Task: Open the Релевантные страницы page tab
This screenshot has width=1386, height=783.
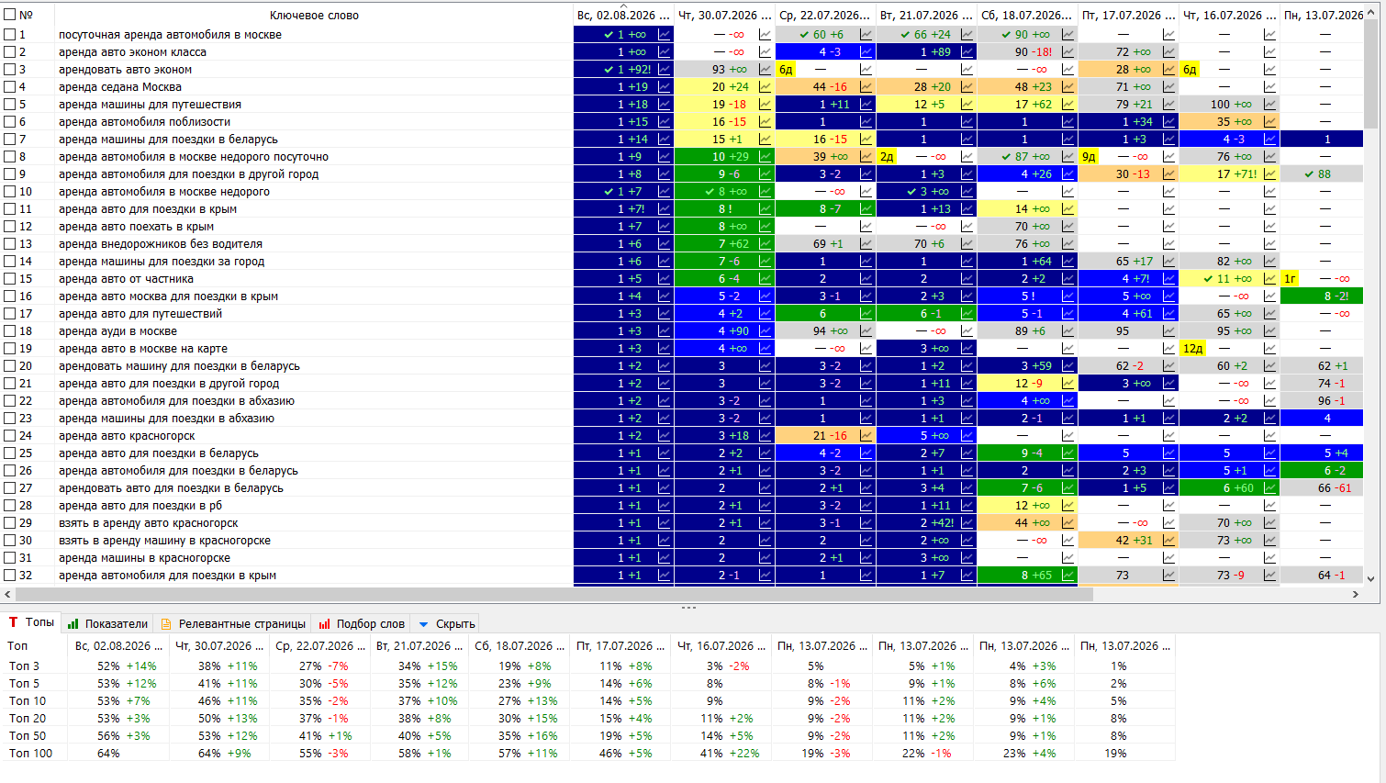Action: pyautogui.click(x=232, y=623)
